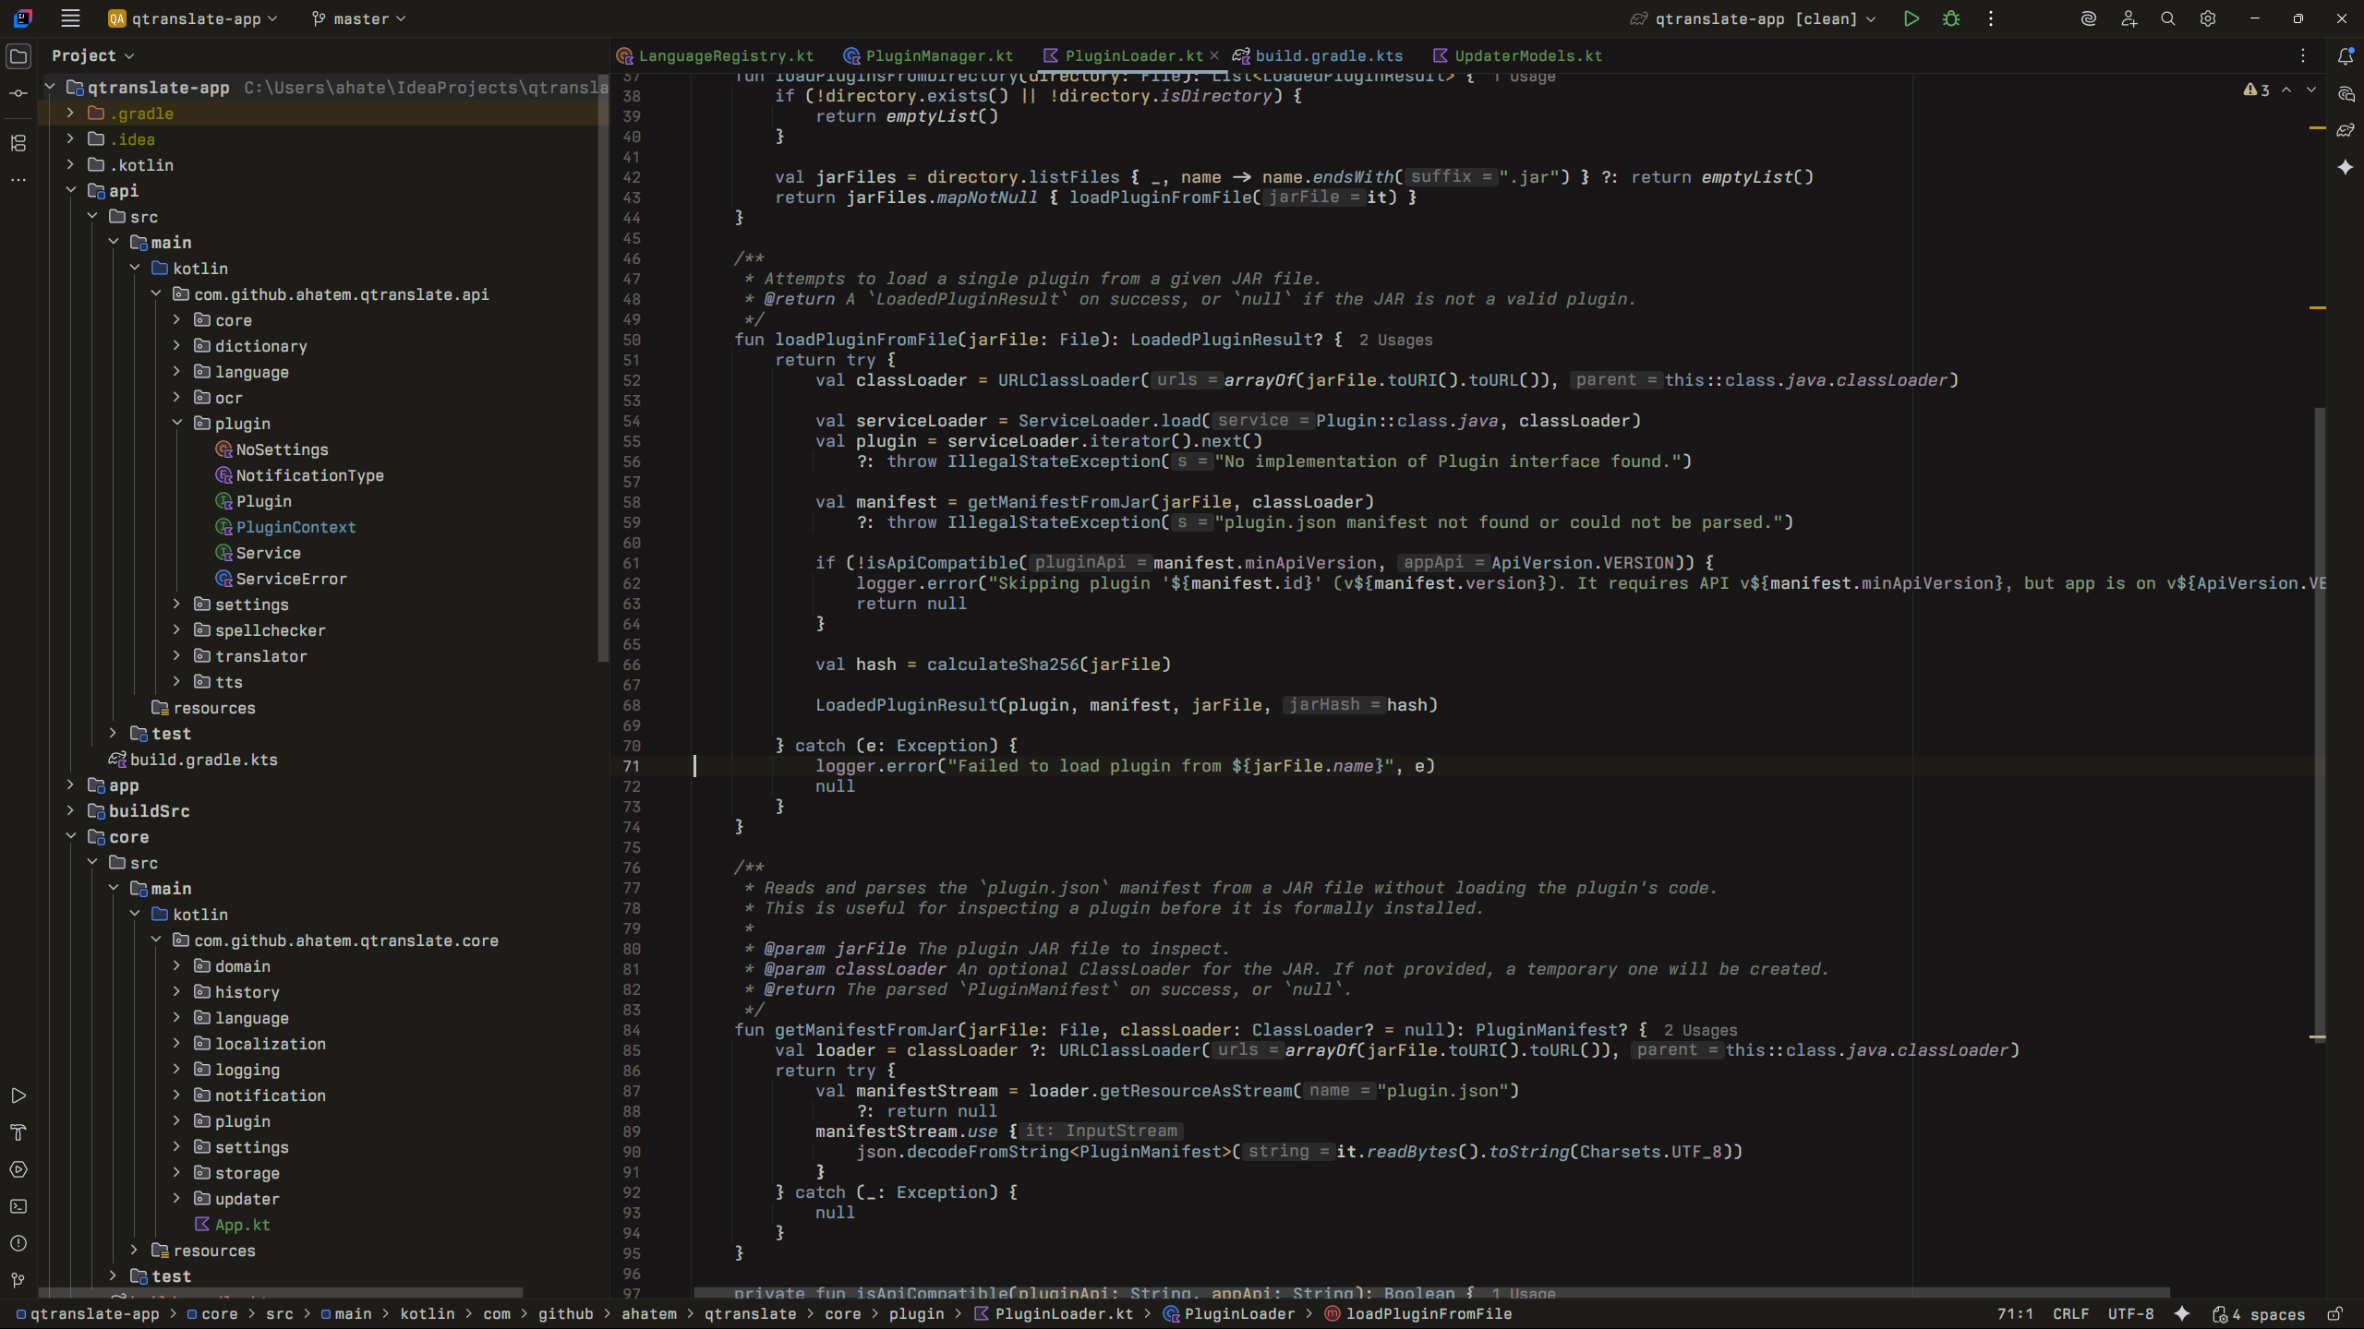Open the Terminal tool window

pyautogui.click(x=18, y=1206)
